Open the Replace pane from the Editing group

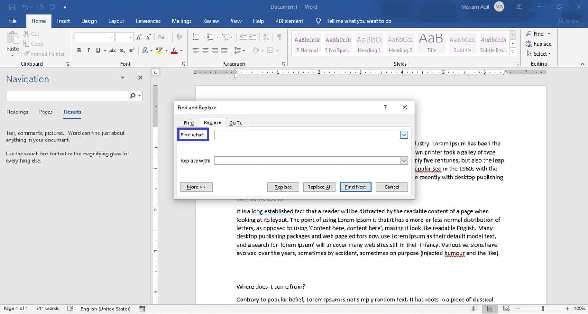click(x=538, y=43)
